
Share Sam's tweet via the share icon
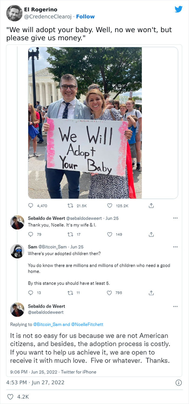(151, 293)
